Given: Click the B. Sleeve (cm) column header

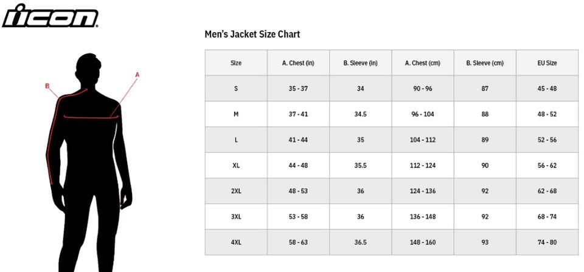Looking at the screenshot, I should (x=484, y=63).
